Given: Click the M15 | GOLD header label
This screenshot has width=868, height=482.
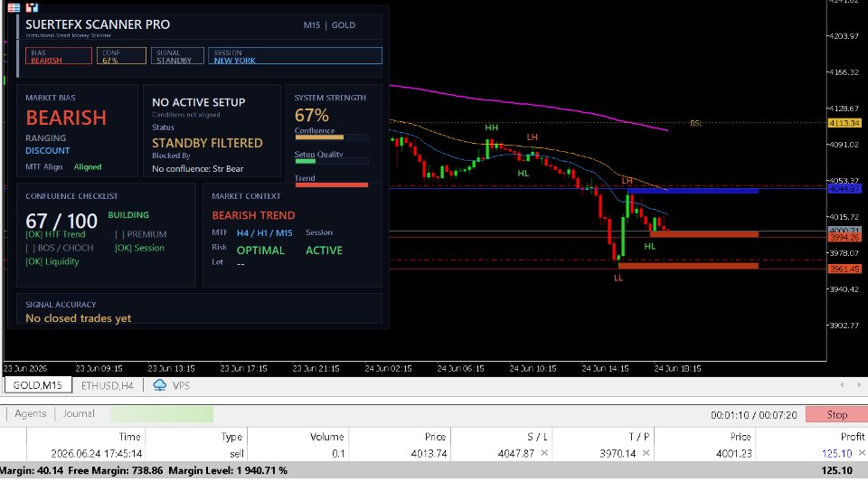Looking at the screenshot, I should (329, 25).
